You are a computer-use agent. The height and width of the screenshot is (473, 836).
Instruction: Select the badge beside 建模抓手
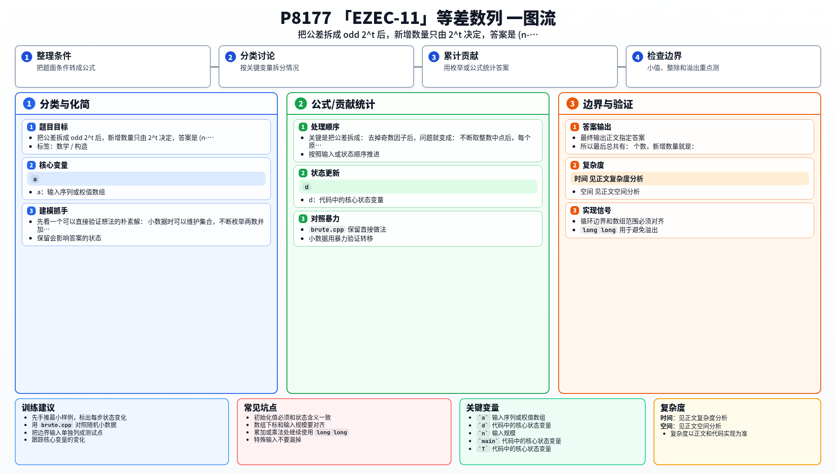coord(31,211)
